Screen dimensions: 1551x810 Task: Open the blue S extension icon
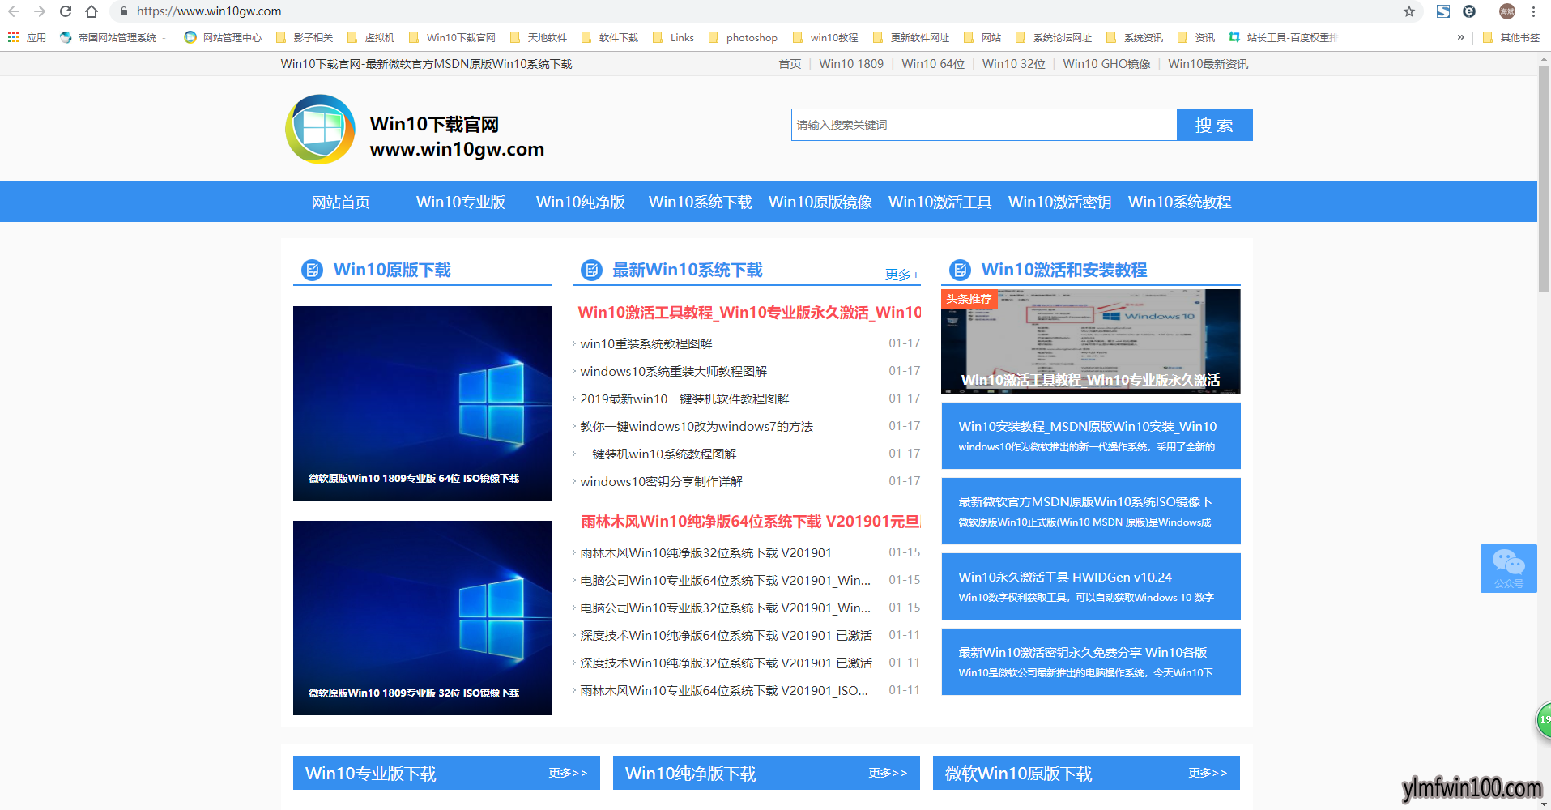coord(1443,11)
